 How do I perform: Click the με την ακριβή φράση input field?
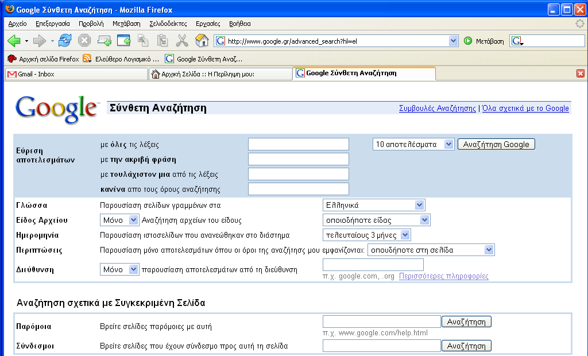[299, 159]
